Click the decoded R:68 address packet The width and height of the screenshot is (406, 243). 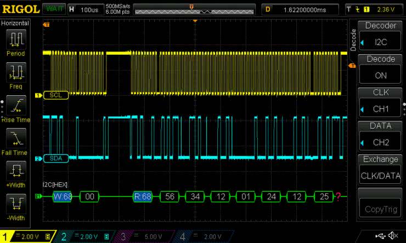point(143,196)
